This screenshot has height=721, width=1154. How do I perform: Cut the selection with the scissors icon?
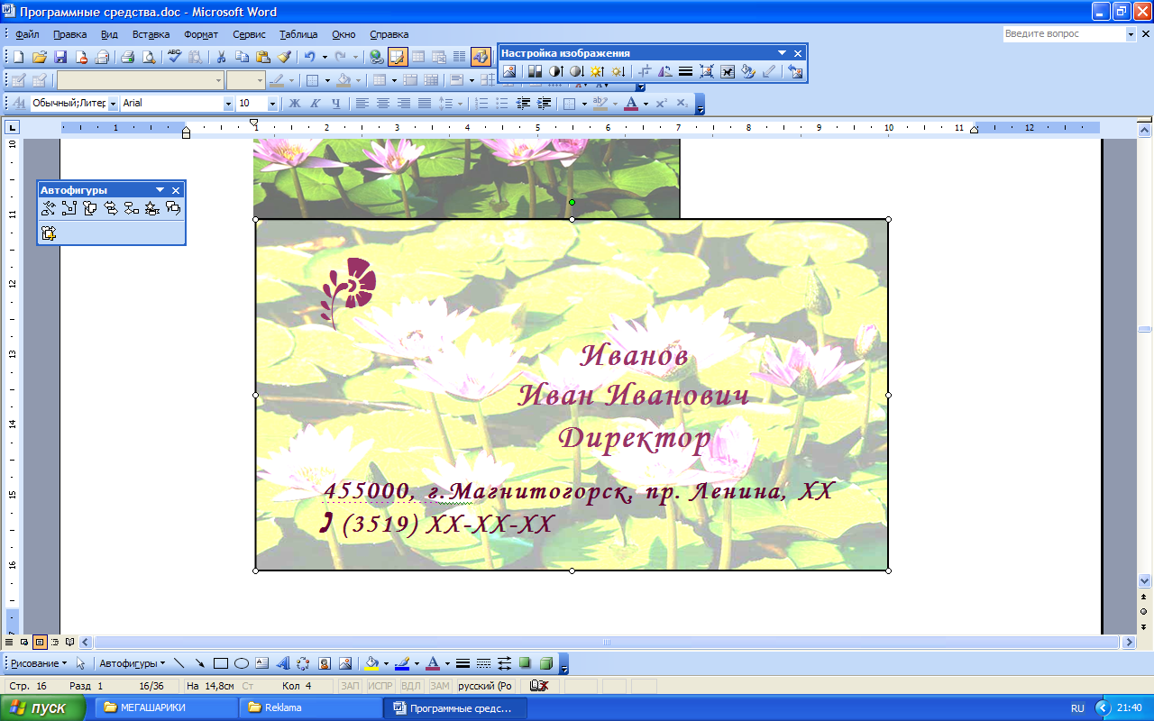coord(221,57)
